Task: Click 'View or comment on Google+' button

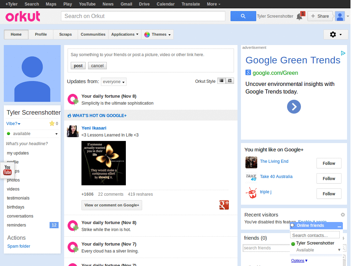Action: [112, 205]
